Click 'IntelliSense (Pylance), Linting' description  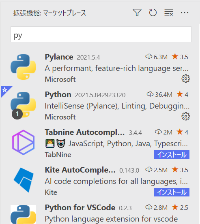117,106
